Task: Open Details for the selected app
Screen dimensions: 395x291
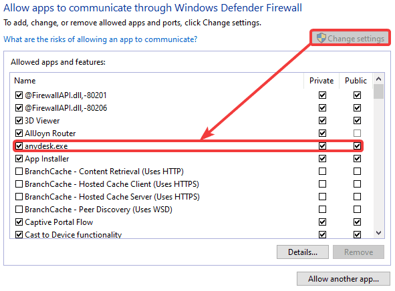Action: [303, 252]
